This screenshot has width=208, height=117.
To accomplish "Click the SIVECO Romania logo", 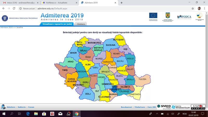I will (164, 107).
